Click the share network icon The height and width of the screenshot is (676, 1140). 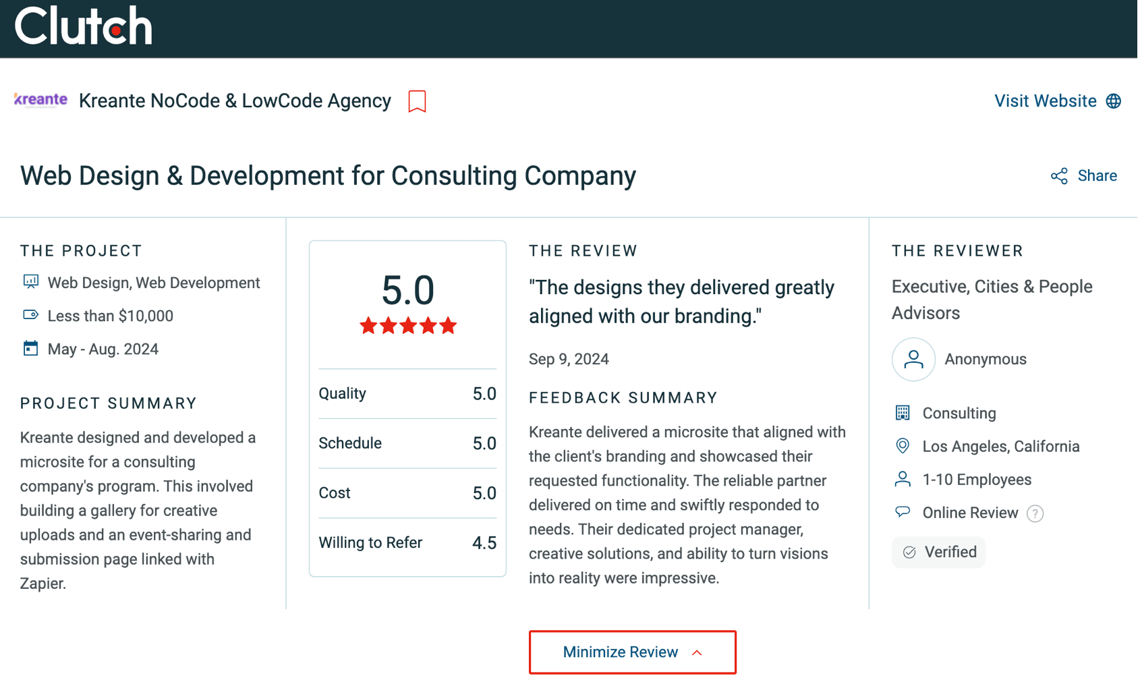[1059, 176]
